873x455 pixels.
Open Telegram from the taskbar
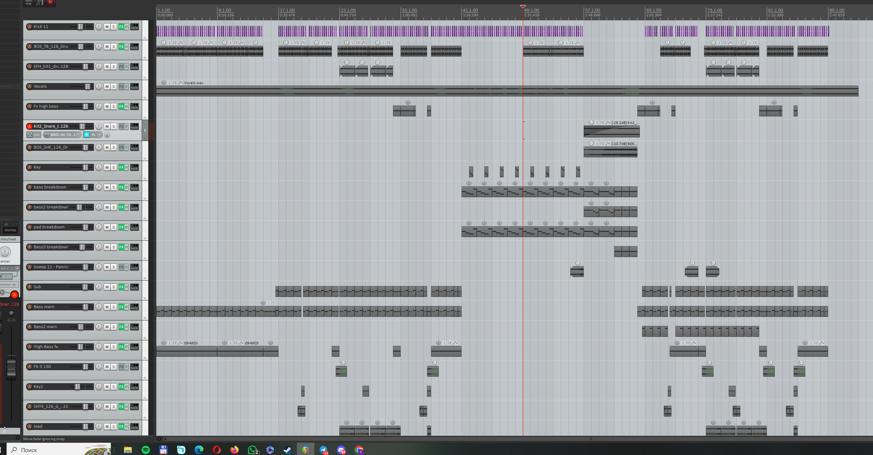(323, 450)
